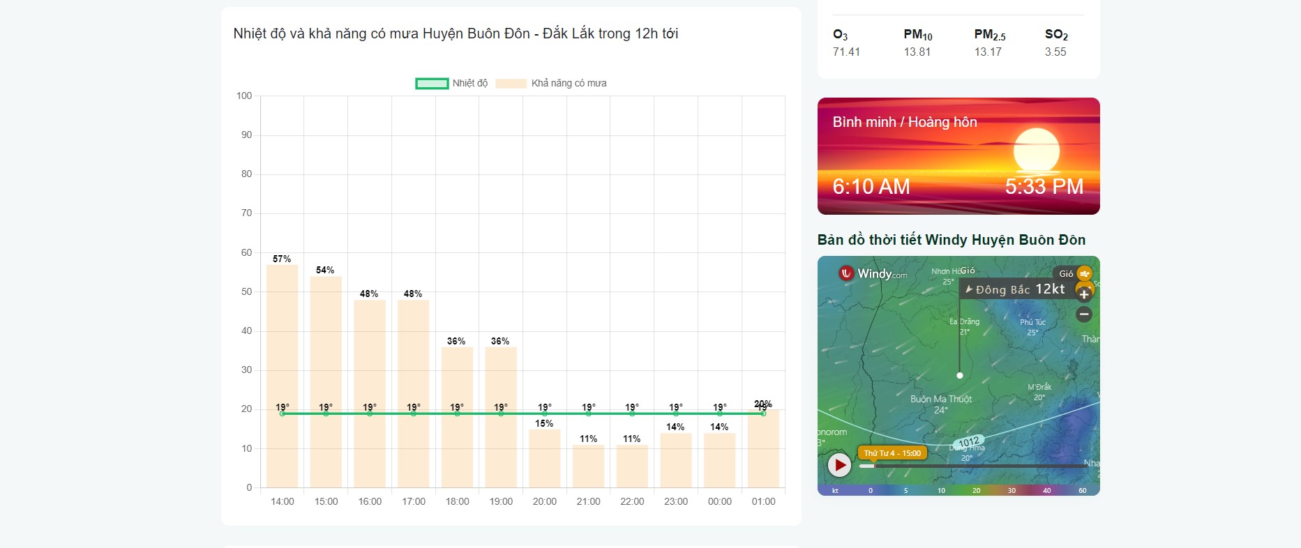Click the 14:00 x-axis label
Screen dimensions: 1301x548
[283, 501]
